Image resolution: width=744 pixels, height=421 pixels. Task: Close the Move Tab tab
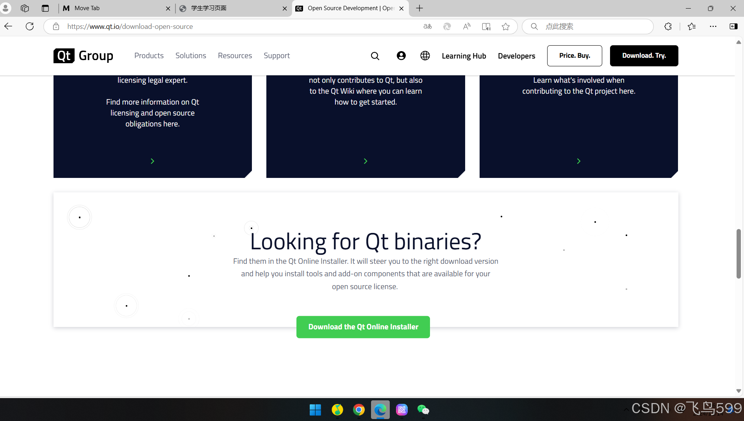pyautogui.click(x=168, y=8)
